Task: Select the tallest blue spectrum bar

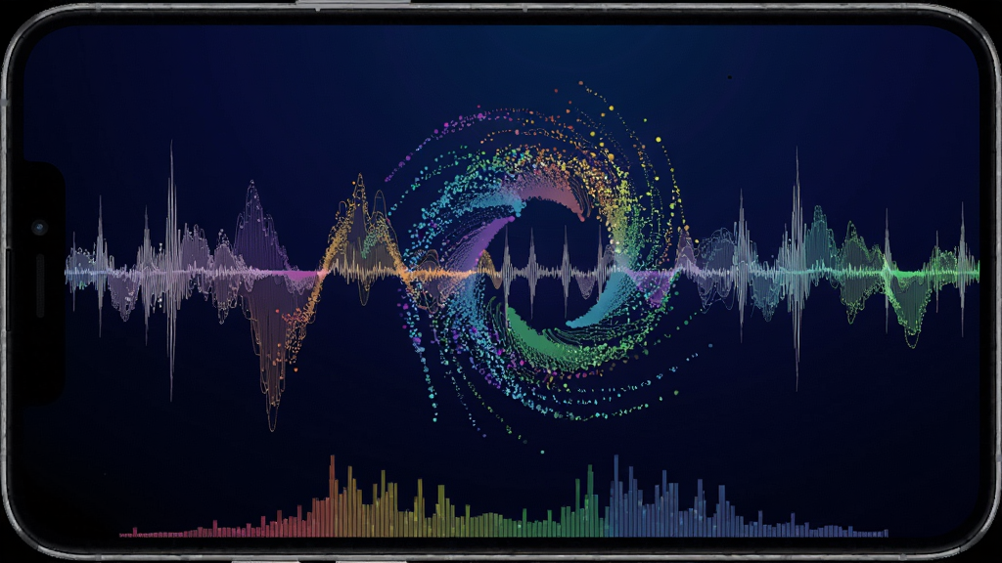Action: pyautogui.click(x=616, y=496)
